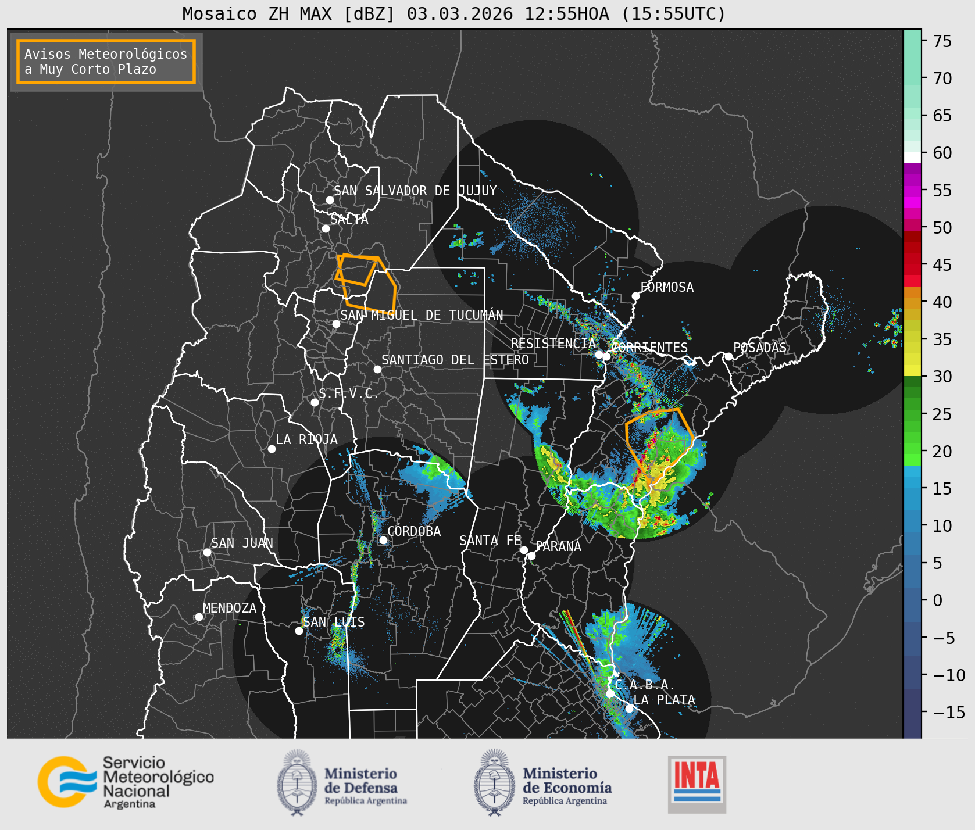Viewport: 975px width, 830px height.
Task: Click the San Luis city marker dot
Action: (299, 631)
